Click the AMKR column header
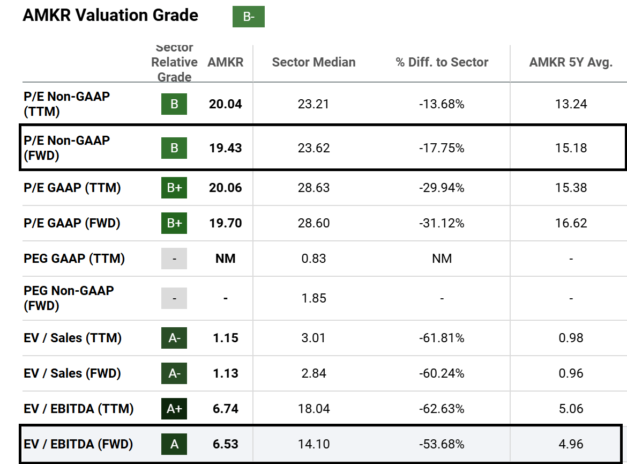The image size is (627, 464). tap(226, 62)
